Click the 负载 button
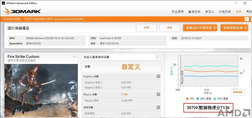252x118 pixels. pos(146,28)
